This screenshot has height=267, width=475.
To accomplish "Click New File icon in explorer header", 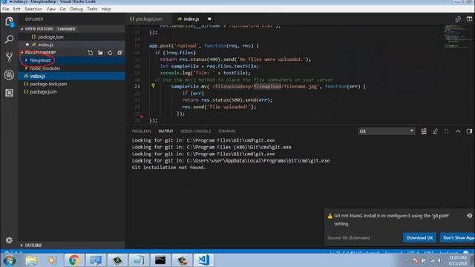I will pyautogui.click(x=91, y=53).
